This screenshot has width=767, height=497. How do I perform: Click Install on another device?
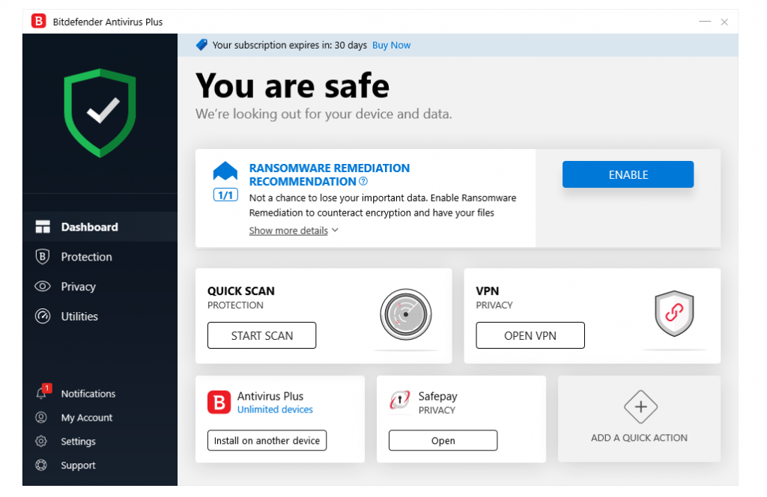coord(267,440)
